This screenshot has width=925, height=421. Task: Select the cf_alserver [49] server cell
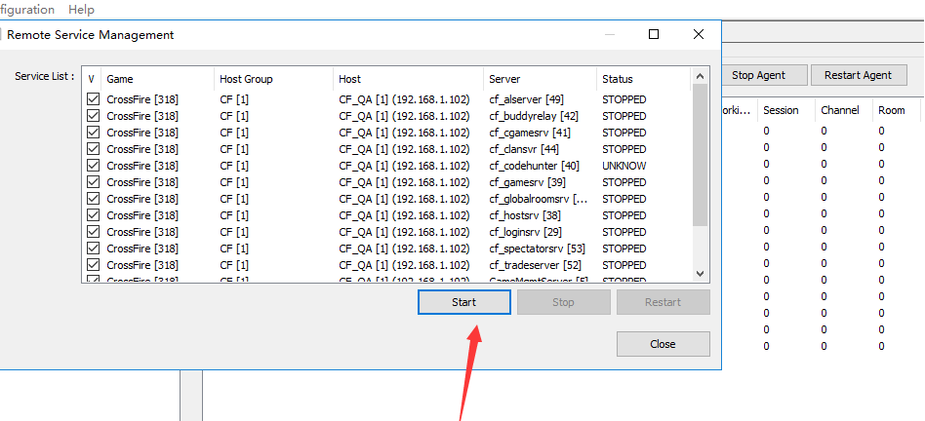click(526, 99)
